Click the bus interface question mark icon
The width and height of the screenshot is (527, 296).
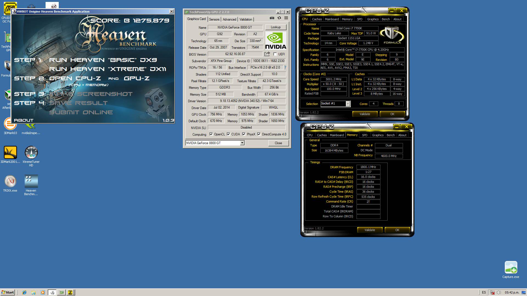coord(285,67)
